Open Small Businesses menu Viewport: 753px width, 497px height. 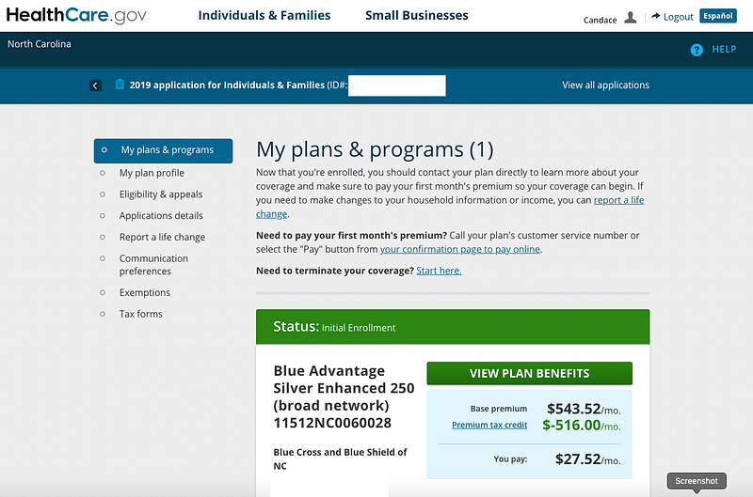[416, 15]
